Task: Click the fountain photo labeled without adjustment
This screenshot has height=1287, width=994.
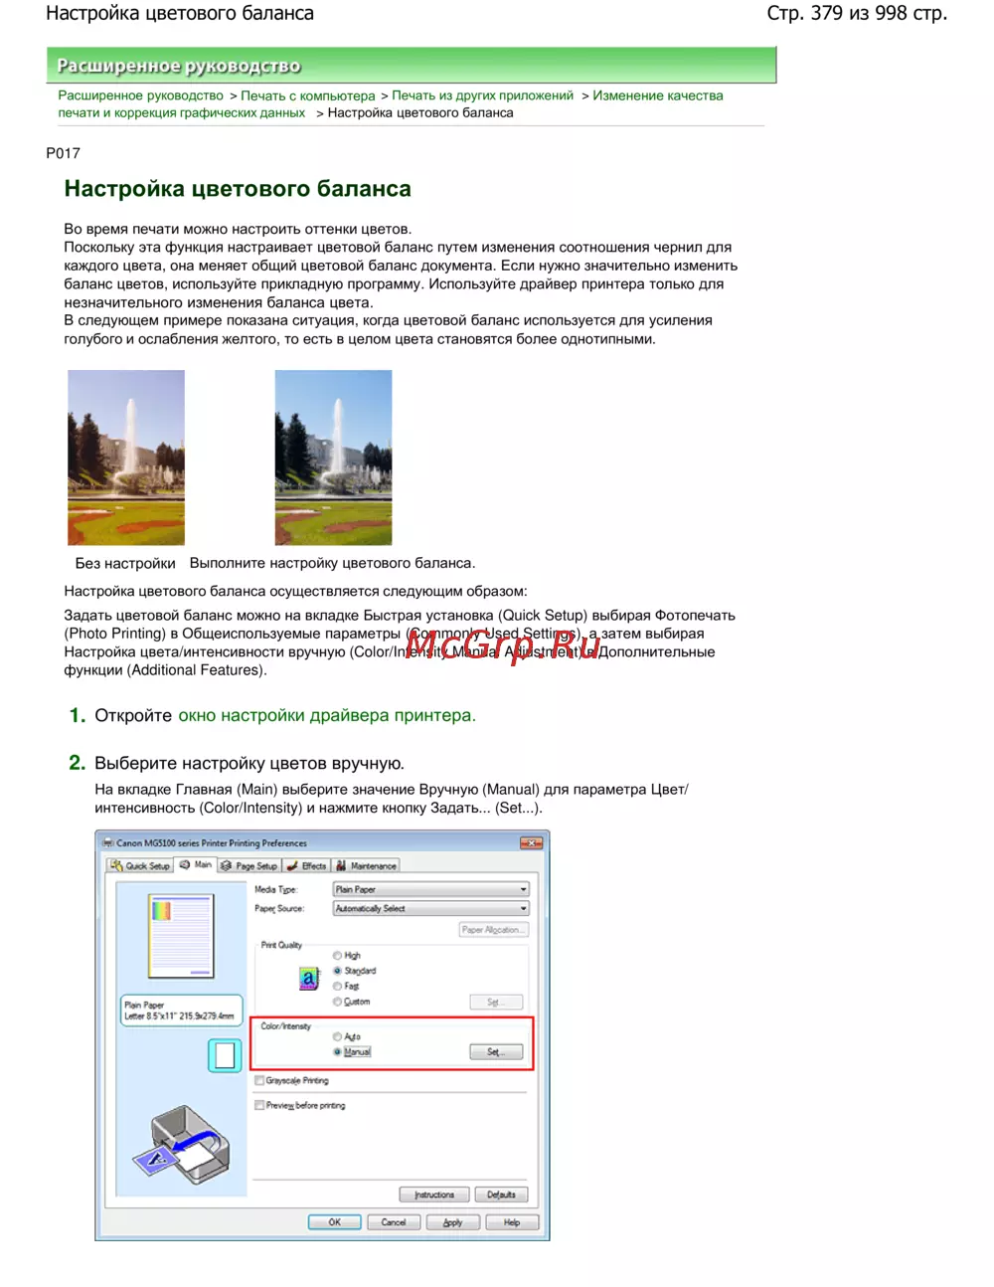Action: pos(126,458)
